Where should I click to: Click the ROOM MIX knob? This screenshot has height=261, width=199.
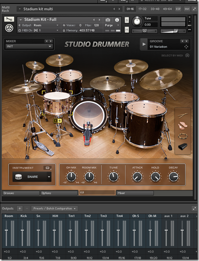tap(89, 177)
